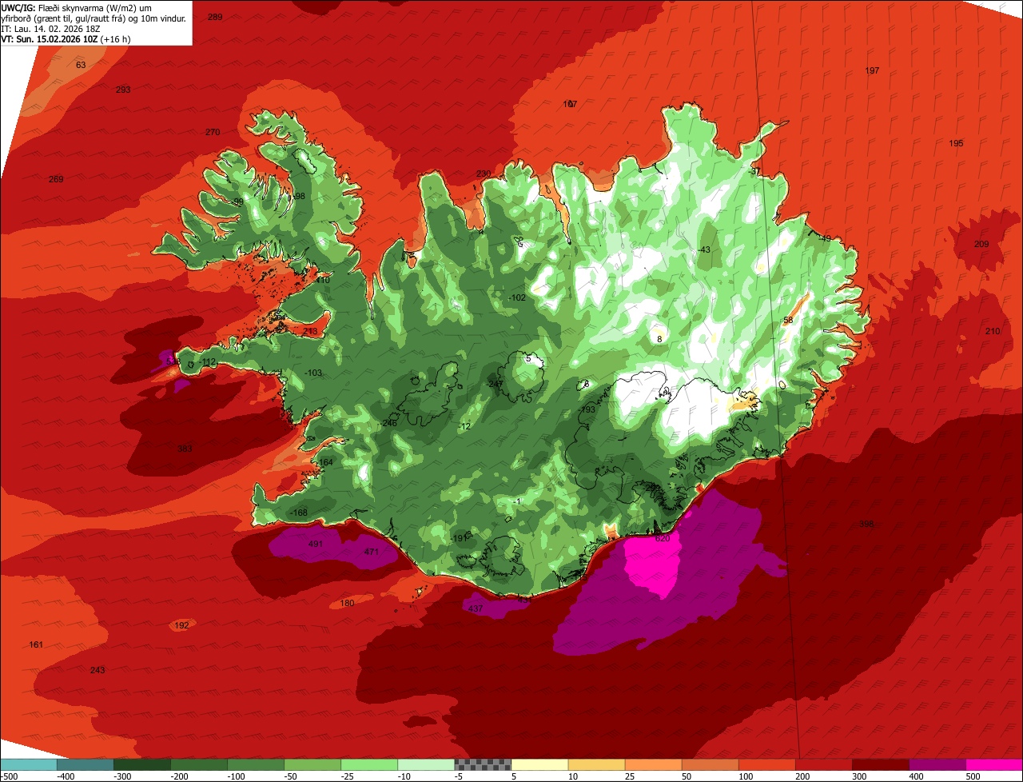This screenshot has width=1023, height=782.
Task: Click the red 200 to 300 legend swatch
Action: [823, 764]
